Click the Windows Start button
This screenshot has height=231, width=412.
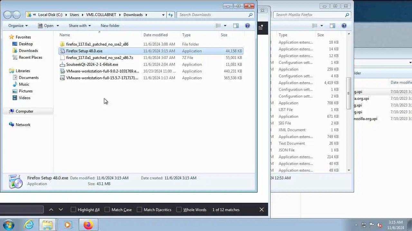click(x=9, y=225)
